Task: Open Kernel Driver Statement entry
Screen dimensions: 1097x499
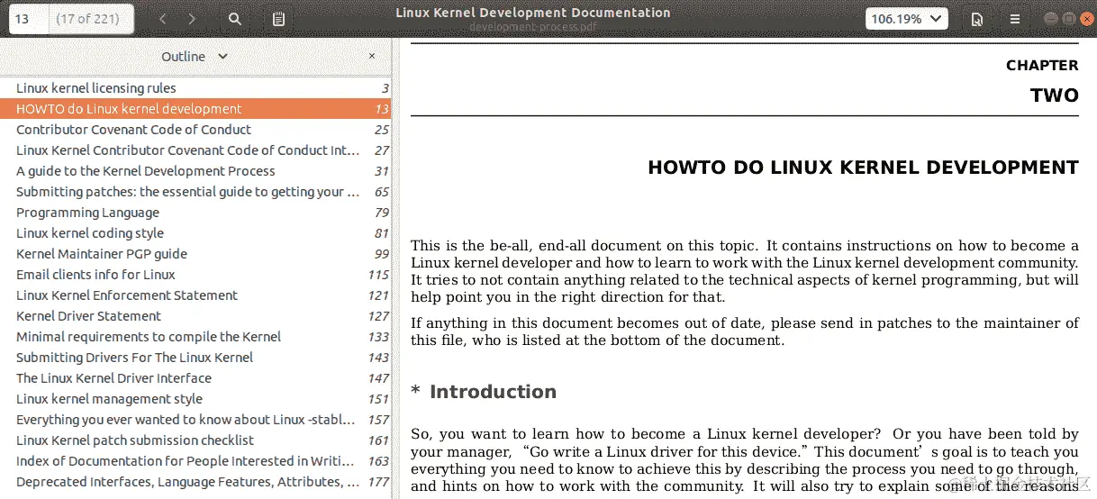Action: 195,316
